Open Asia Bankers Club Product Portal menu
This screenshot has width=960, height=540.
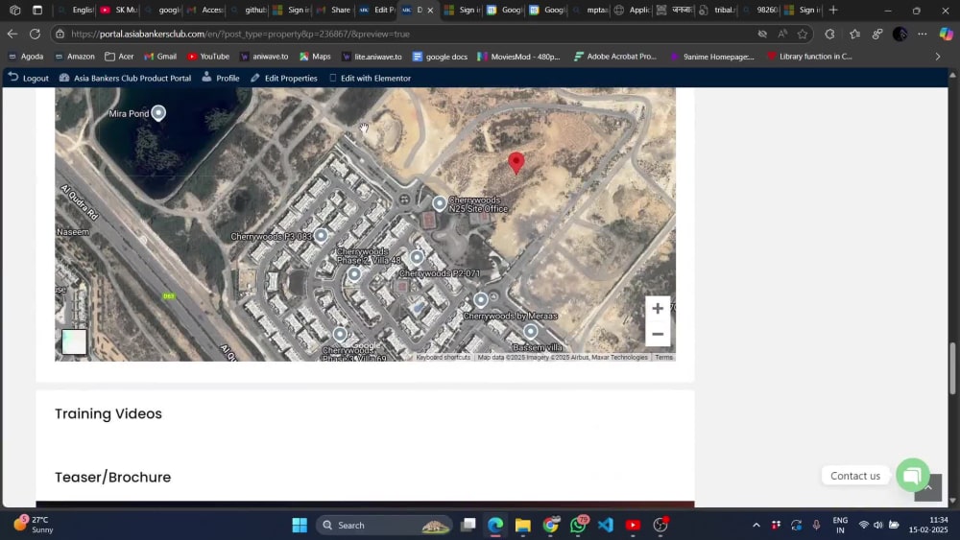tap(125, 78)
